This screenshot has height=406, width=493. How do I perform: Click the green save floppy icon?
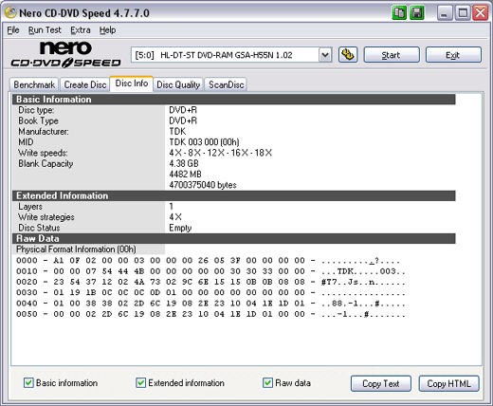pos(417,13)
